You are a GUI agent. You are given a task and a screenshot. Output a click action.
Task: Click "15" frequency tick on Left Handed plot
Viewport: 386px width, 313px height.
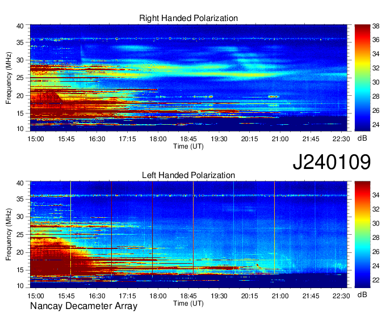click(x=20, y=270)
